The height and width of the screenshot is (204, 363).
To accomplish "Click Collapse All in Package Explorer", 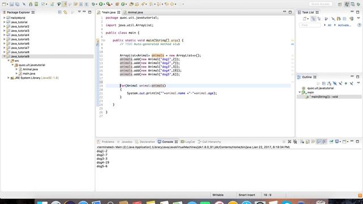I will [60, 12].
